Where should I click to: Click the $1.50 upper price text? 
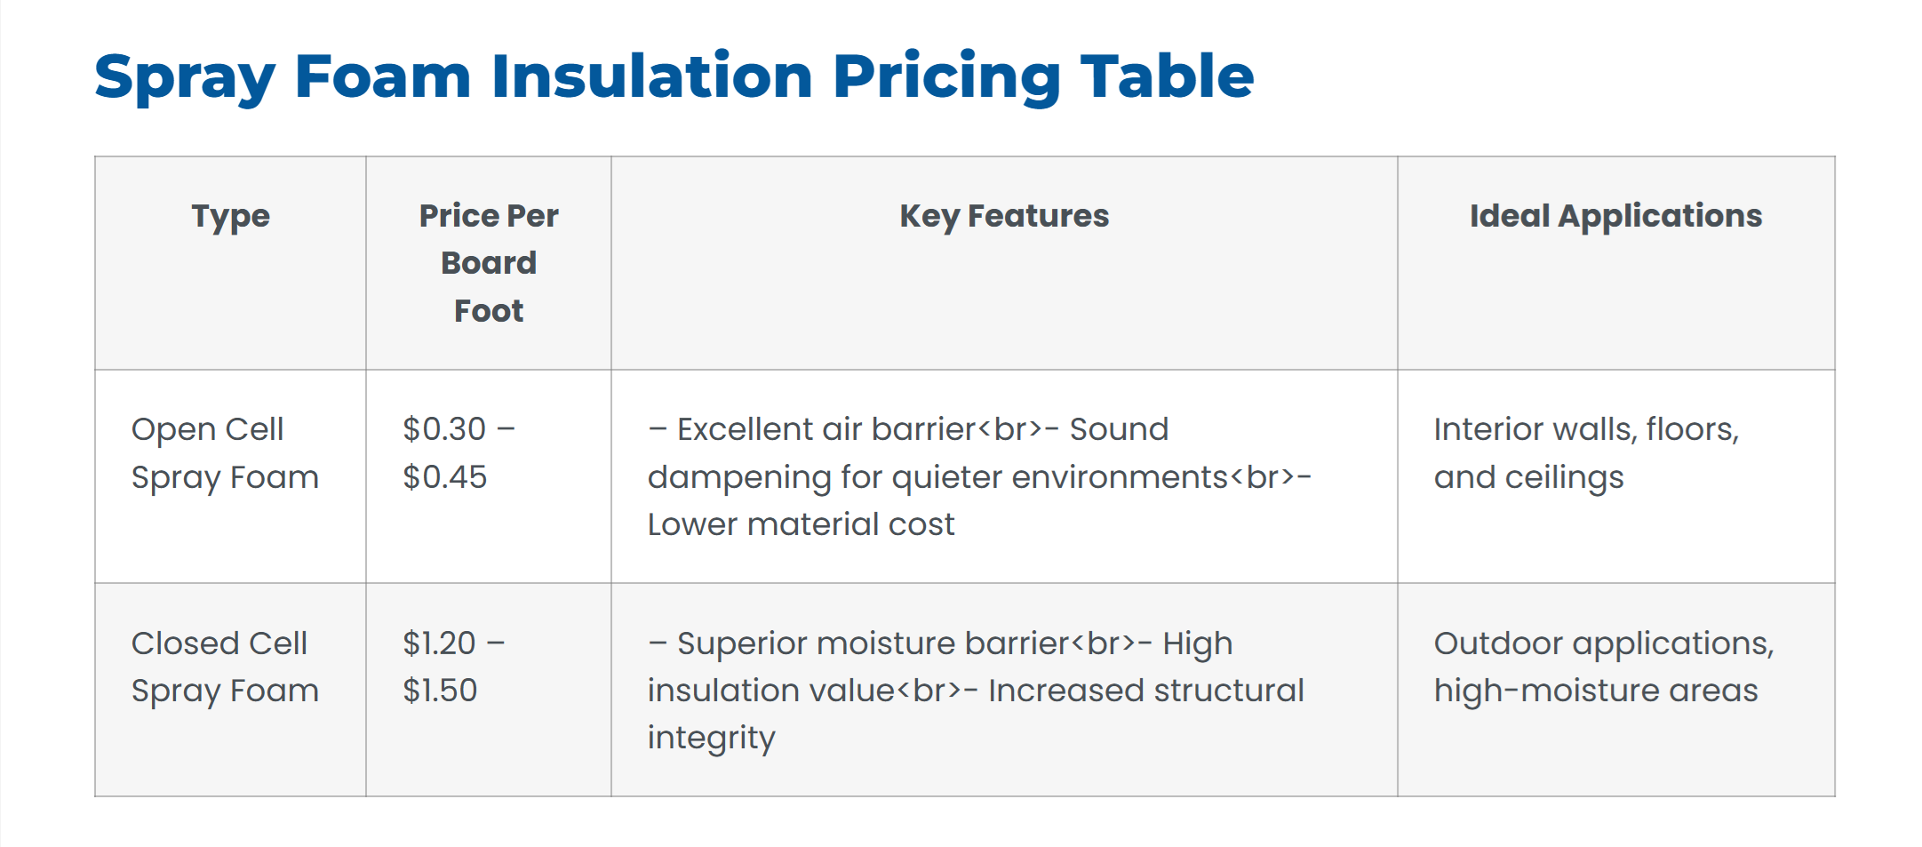coord(440,691)
